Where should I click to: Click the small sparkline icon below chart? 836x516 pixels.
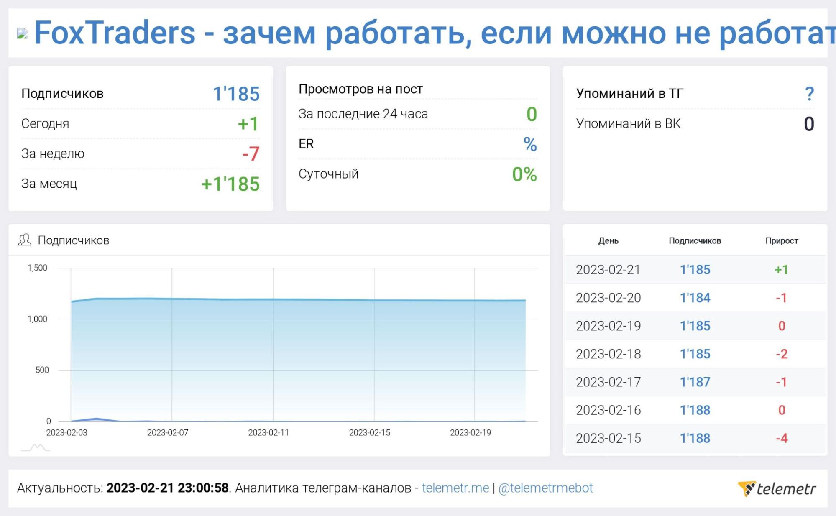coord(36,448)
